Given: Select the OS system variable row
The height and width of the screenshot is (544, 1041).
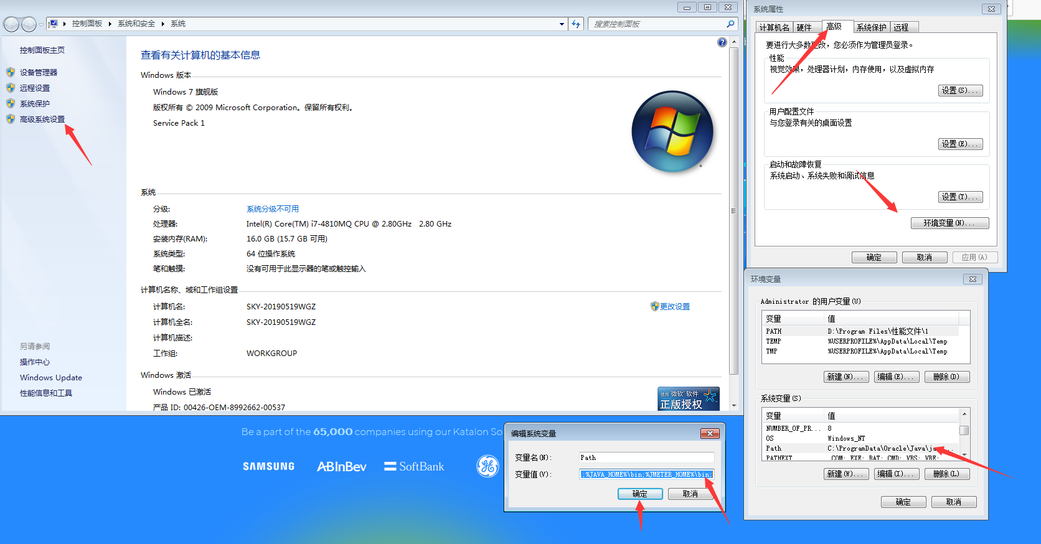Looking at the screenshot, I should click(861, 438).
